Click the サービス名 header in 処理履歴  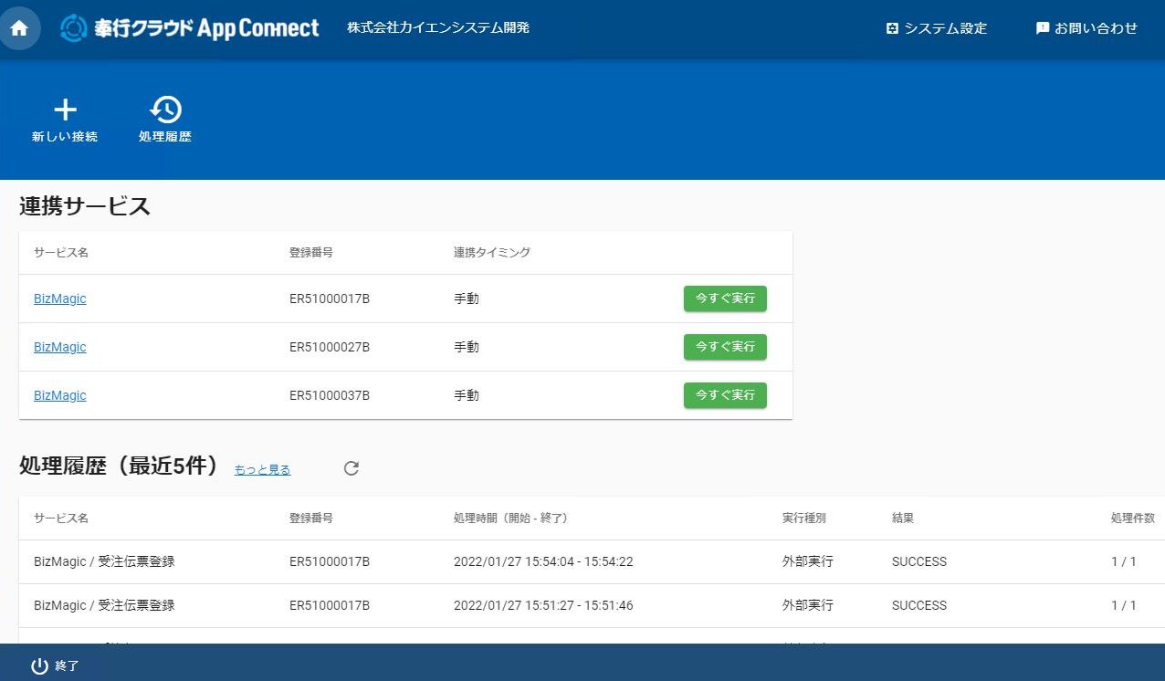61,518
